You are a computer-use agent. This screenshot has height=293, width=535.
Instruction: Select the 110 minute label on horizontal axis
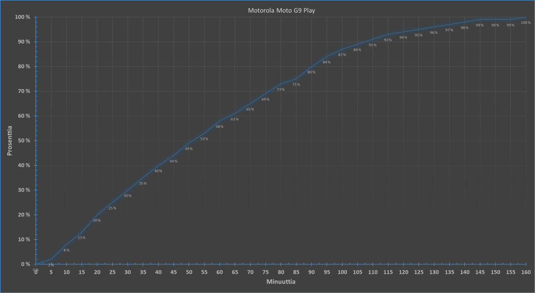[373, 272]
